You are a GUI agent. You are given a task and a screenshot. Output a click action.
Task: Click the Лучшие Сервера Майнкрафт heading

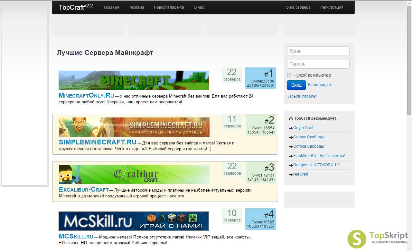tap(105, 53)
